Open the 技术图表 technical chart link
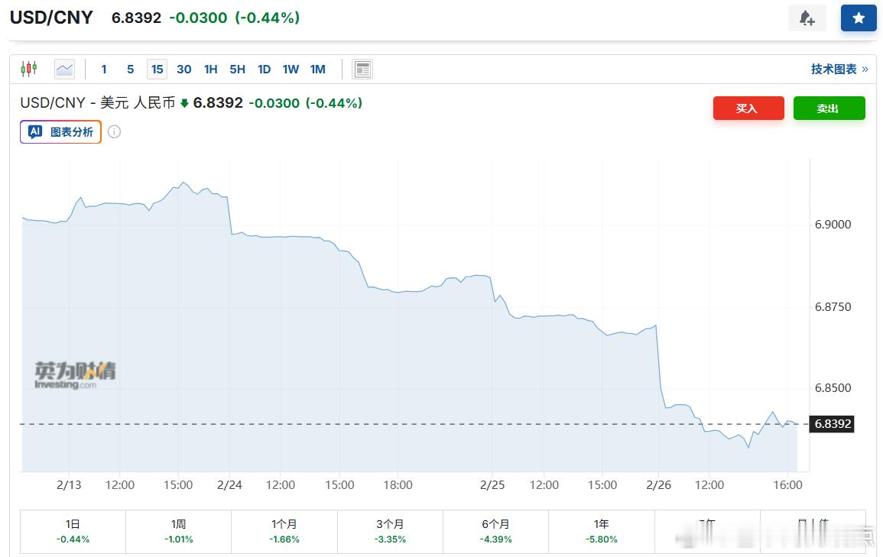Image resolution: width=883 pixels, height=557 pixels. click(x=839, y=70)
